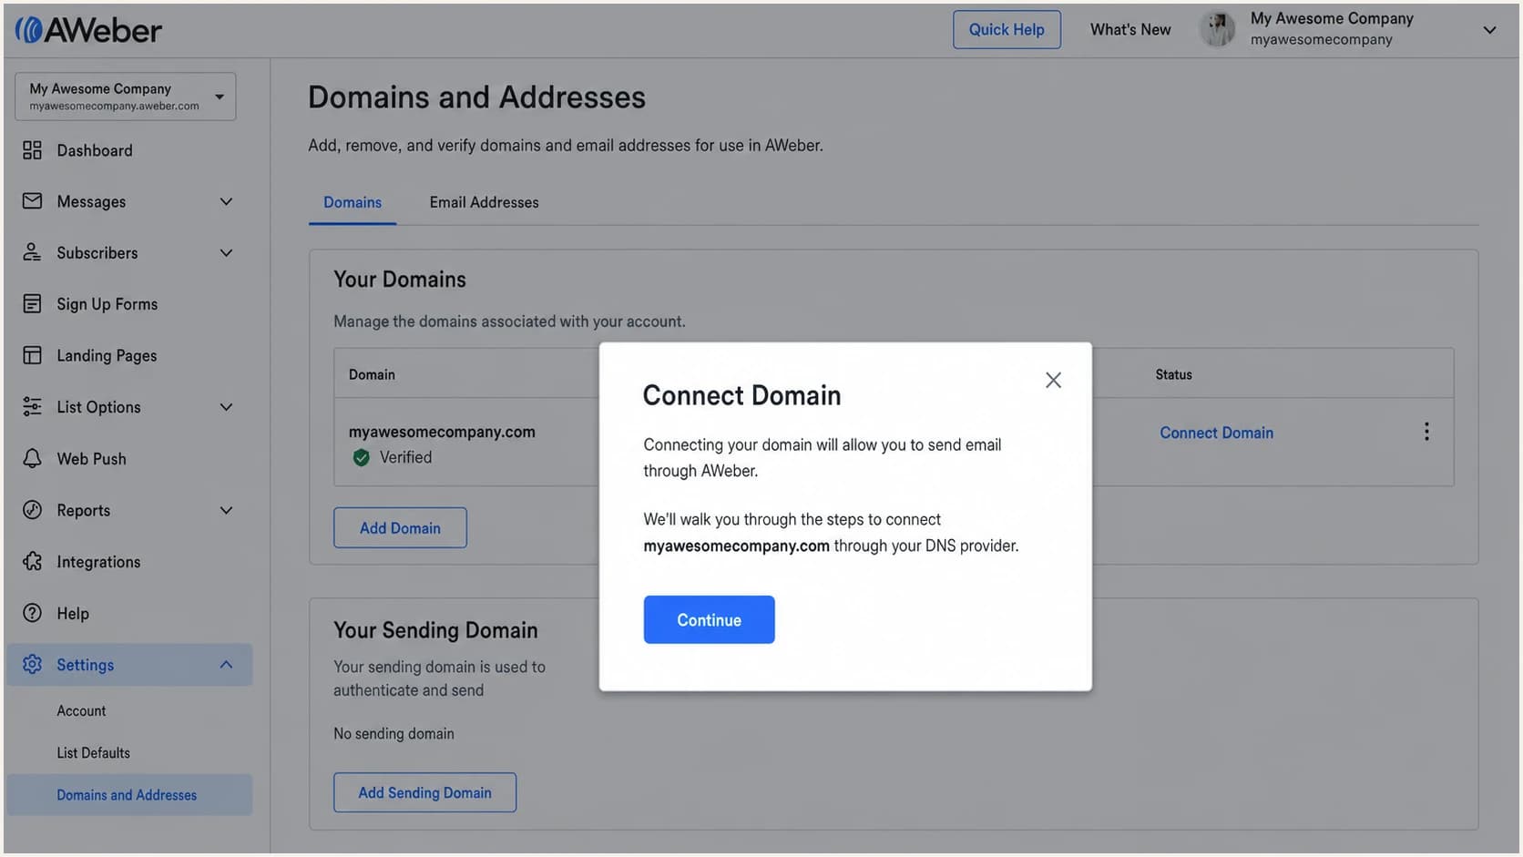Screen dimensions: 1523x857
Task: Click the Continue button
Action: [x=709, y=619]
